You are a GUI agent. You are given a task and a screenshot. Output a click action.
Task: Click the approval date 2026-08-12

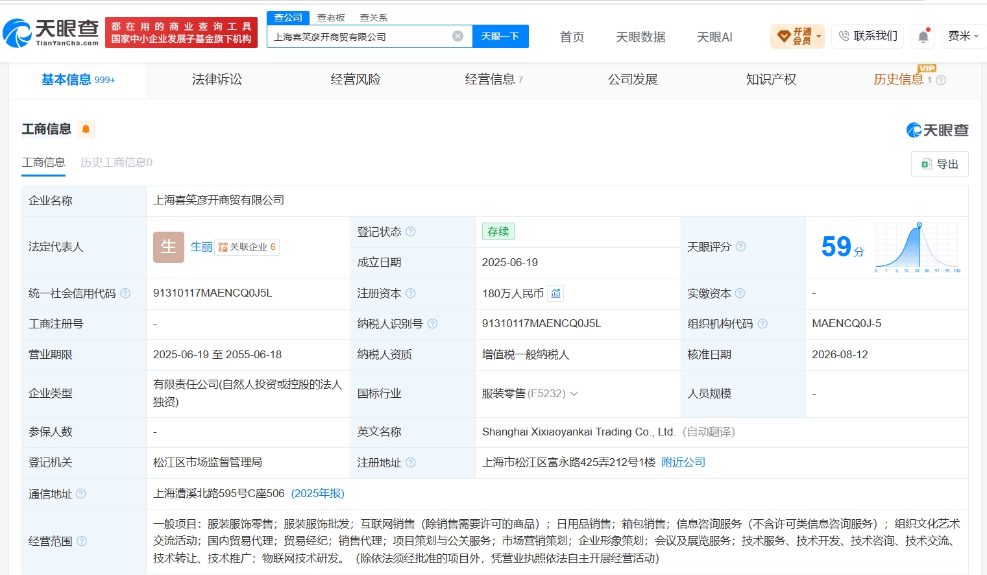tap(840, 354)
